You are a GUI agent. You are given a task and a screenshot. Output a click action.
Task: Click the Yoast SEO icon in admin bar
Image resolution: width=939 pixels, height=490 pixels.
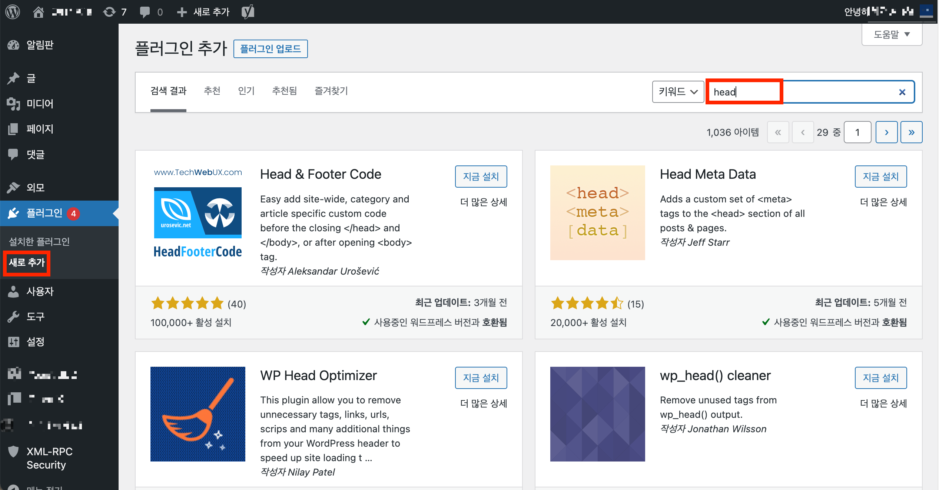click(248, 12)
